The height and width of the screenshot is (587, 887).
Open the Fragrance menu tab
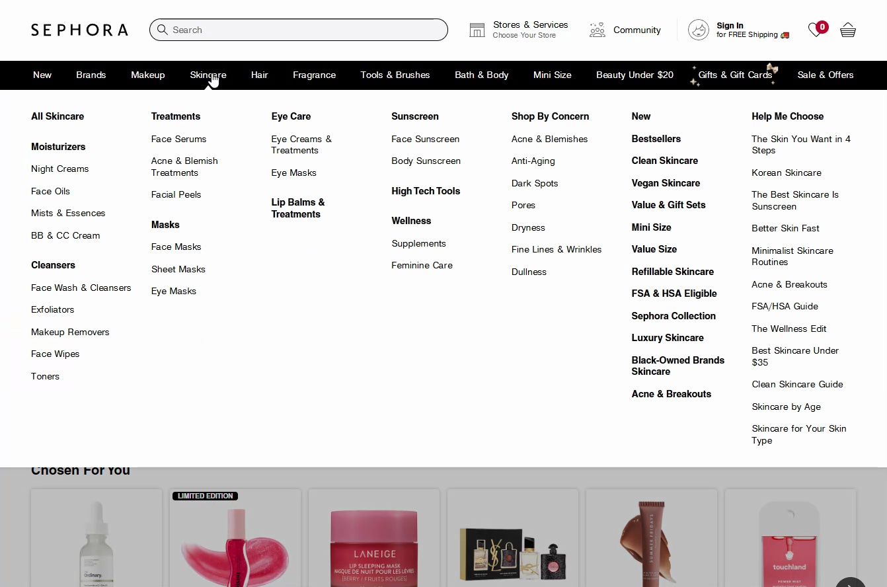[314, 75]
